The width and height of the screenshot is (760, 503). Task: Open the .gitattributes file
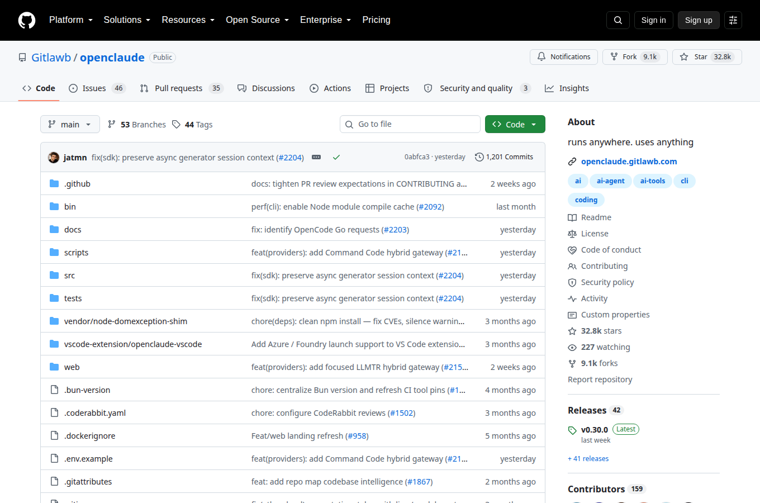88,482
